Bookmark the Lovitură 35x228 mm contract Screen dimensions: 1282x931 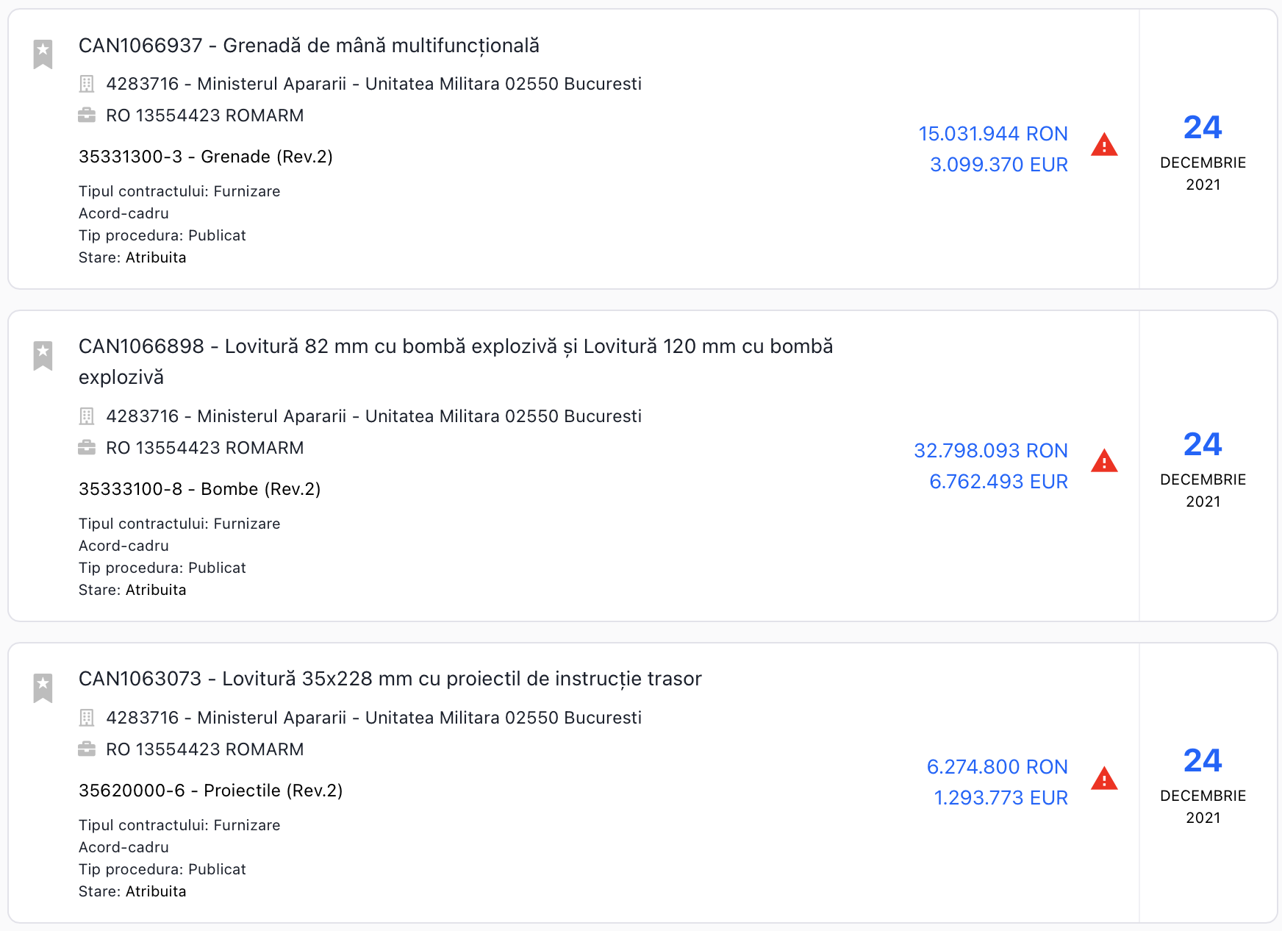pyautogui.click(x=43, y=688)
